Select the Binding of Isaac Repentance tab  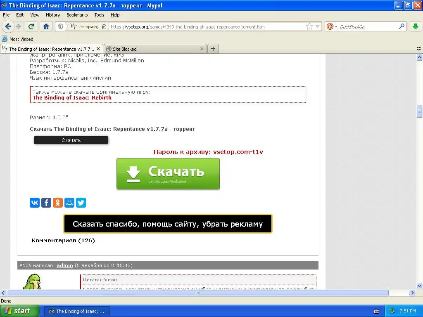click(x=52, y=49)
